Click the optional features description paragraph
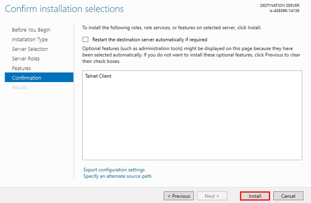311x203 pixels. point(191,54)
